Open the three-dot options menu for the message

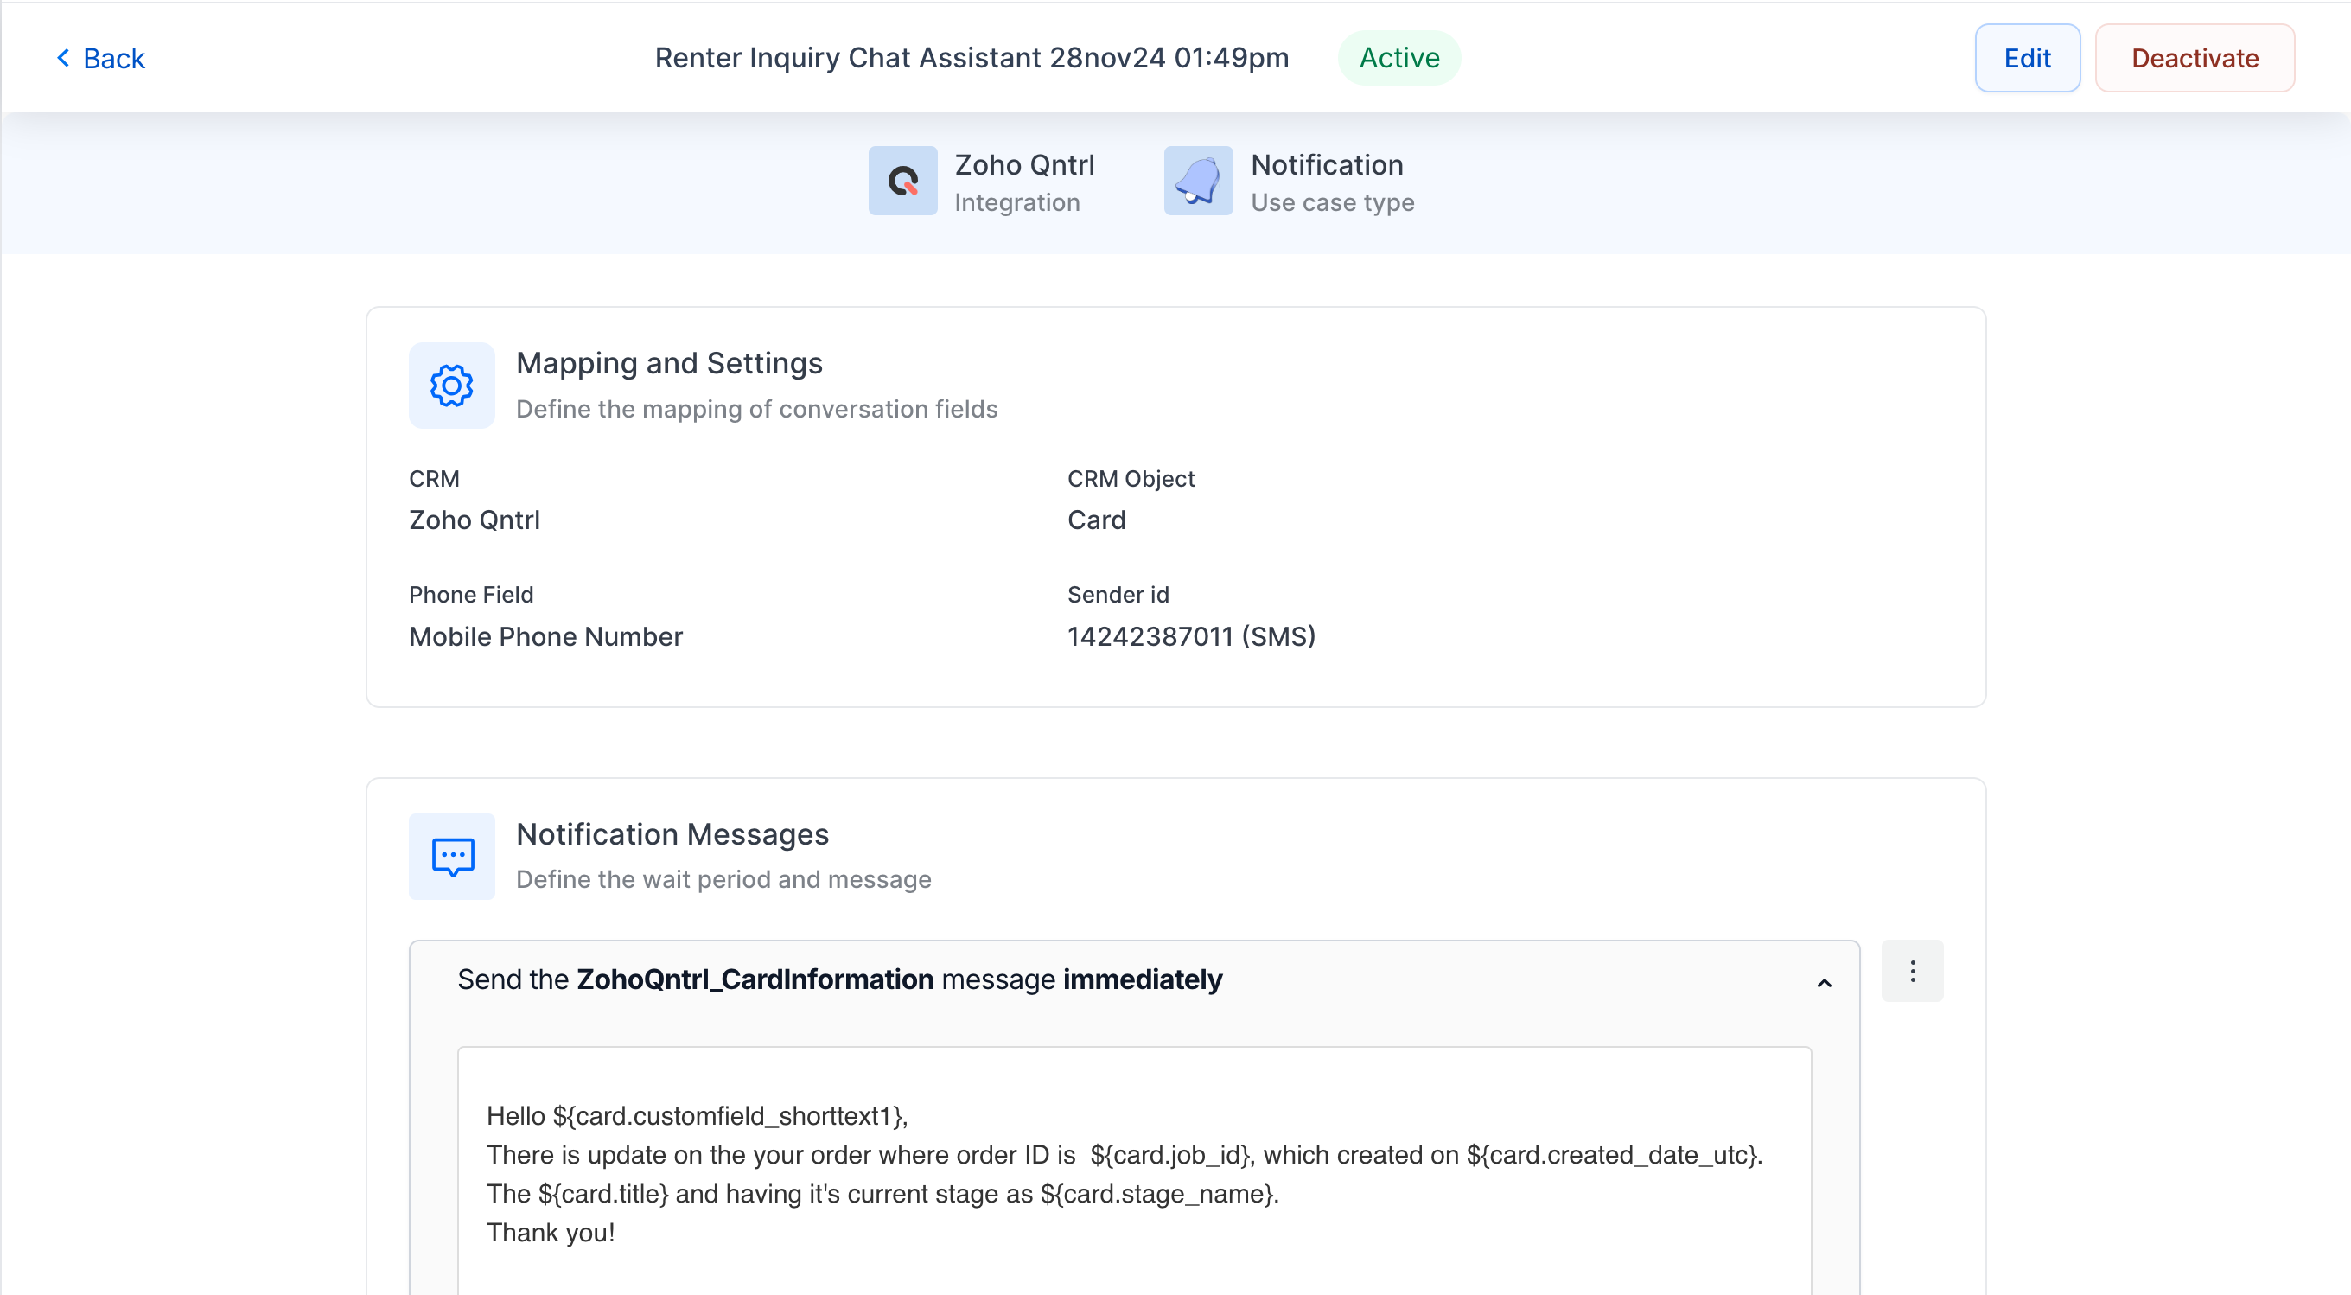[1912, 971]
